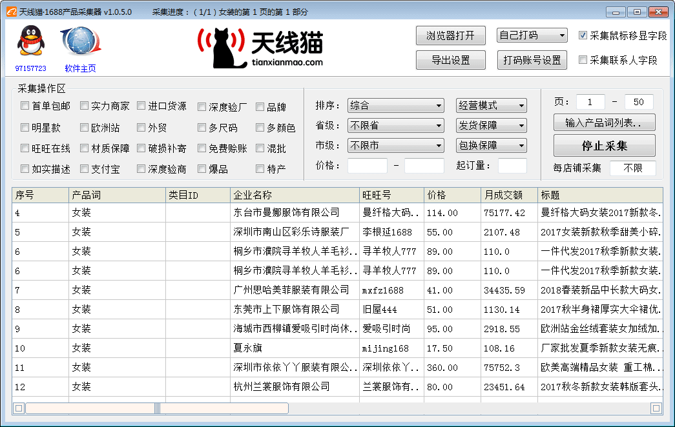The height and width of the screenshot is (427, 675).
Task: Check the 欧洲站 checkbox
Action: coord(85,127)
